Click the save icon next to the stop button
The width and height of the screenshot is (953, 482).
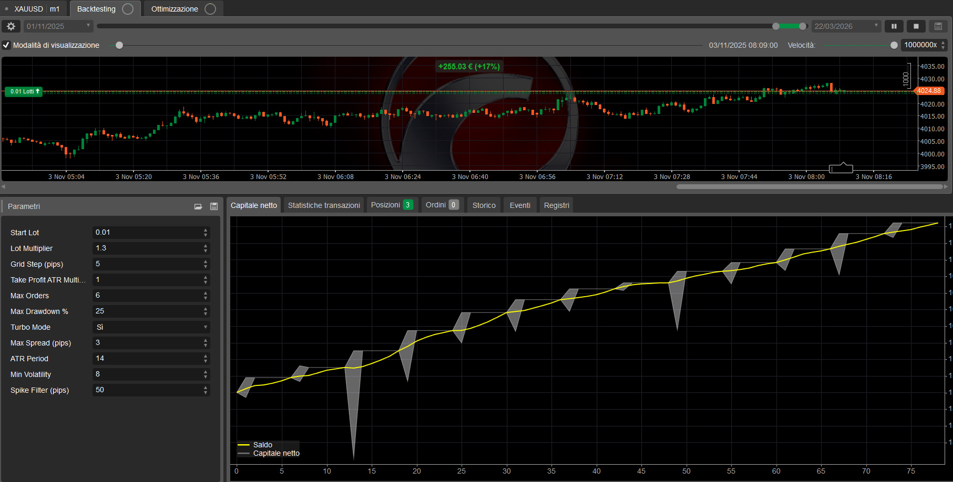point(938,26)
